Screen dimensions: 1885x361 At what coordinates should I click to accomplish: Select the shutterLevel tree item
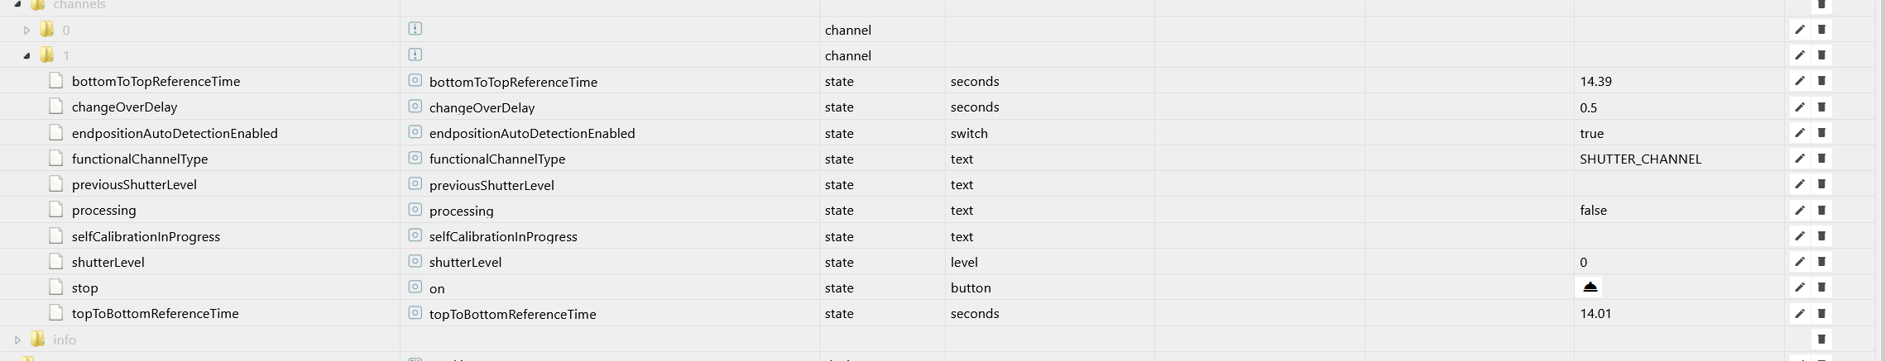pos(108,262)
